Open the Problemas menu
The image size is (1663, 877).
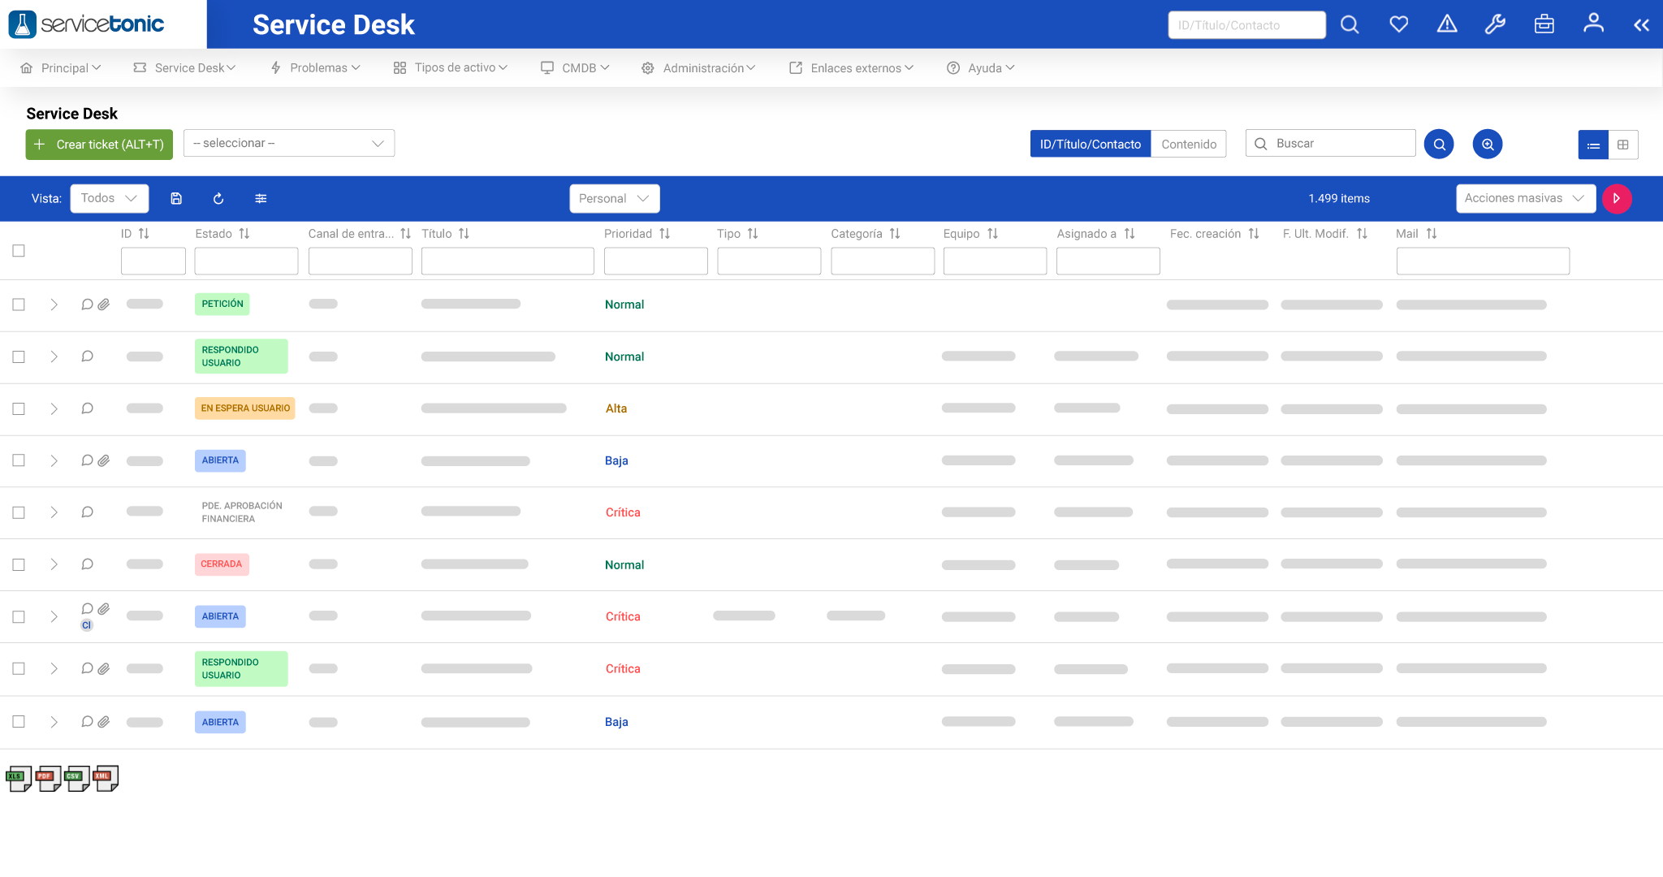tap(315, 68)
